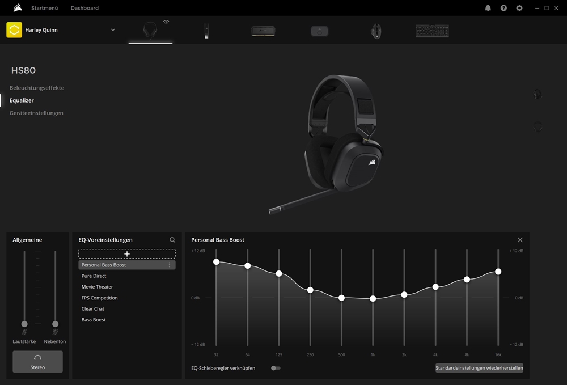The height and width of the screenshot is (385, 567).
Task: Click the 32 Hz EQ slider handle
Action: [x=216, y=262]
